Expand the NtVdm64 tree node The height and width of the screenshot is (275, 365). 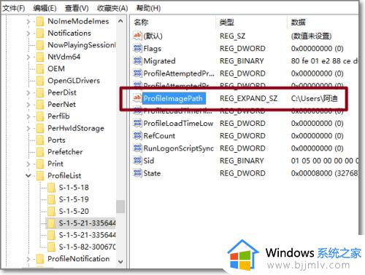(x=28, y=57)
